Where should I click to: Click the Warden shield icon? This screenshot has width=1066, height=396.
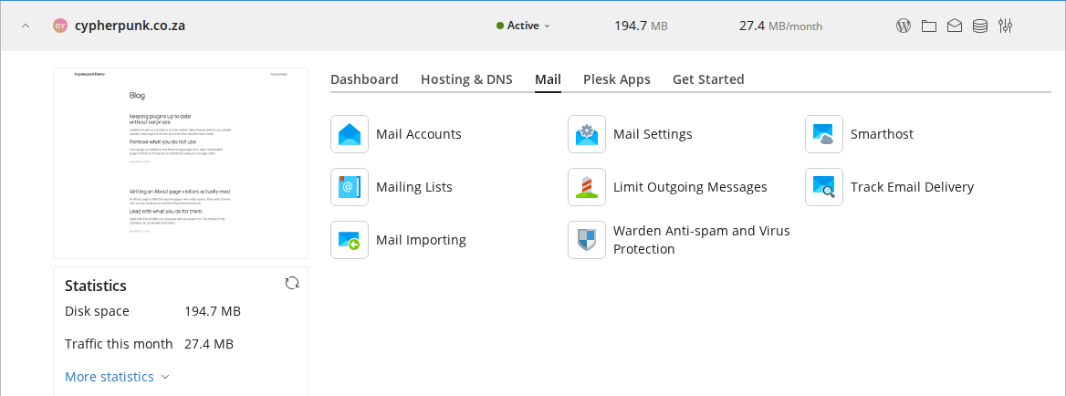(587, 240)
